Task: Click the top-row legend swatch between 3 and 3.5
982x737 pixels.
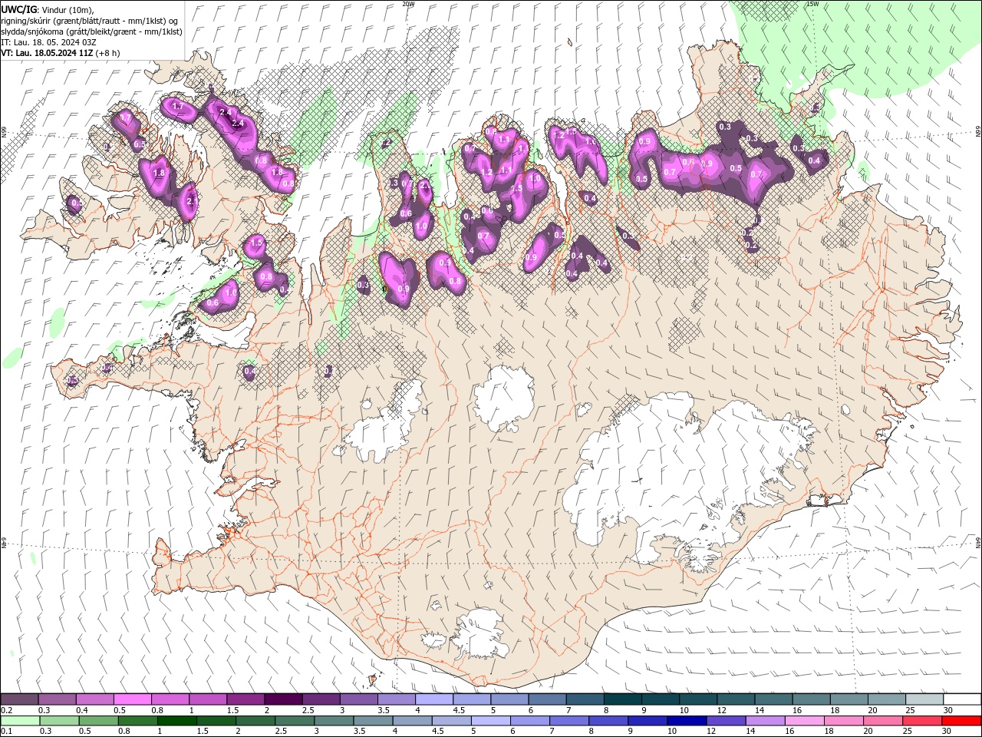Action: point(359,699)
